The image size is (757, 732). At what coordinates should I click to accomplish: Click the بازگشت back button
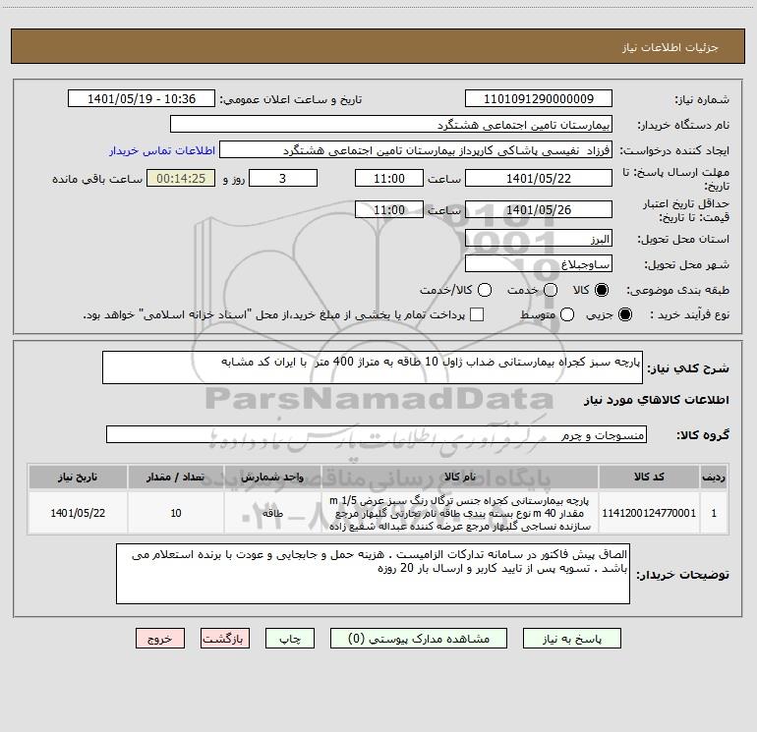tap(225, 639)
